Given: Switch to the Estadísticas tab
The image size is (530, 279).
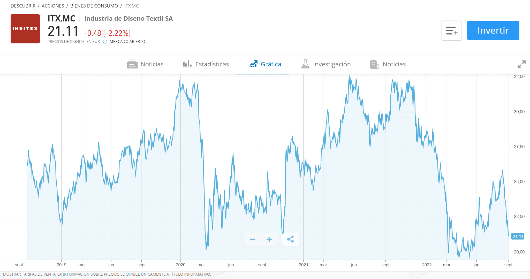Looking at the screenshot, I should click(x=212, y=64).
